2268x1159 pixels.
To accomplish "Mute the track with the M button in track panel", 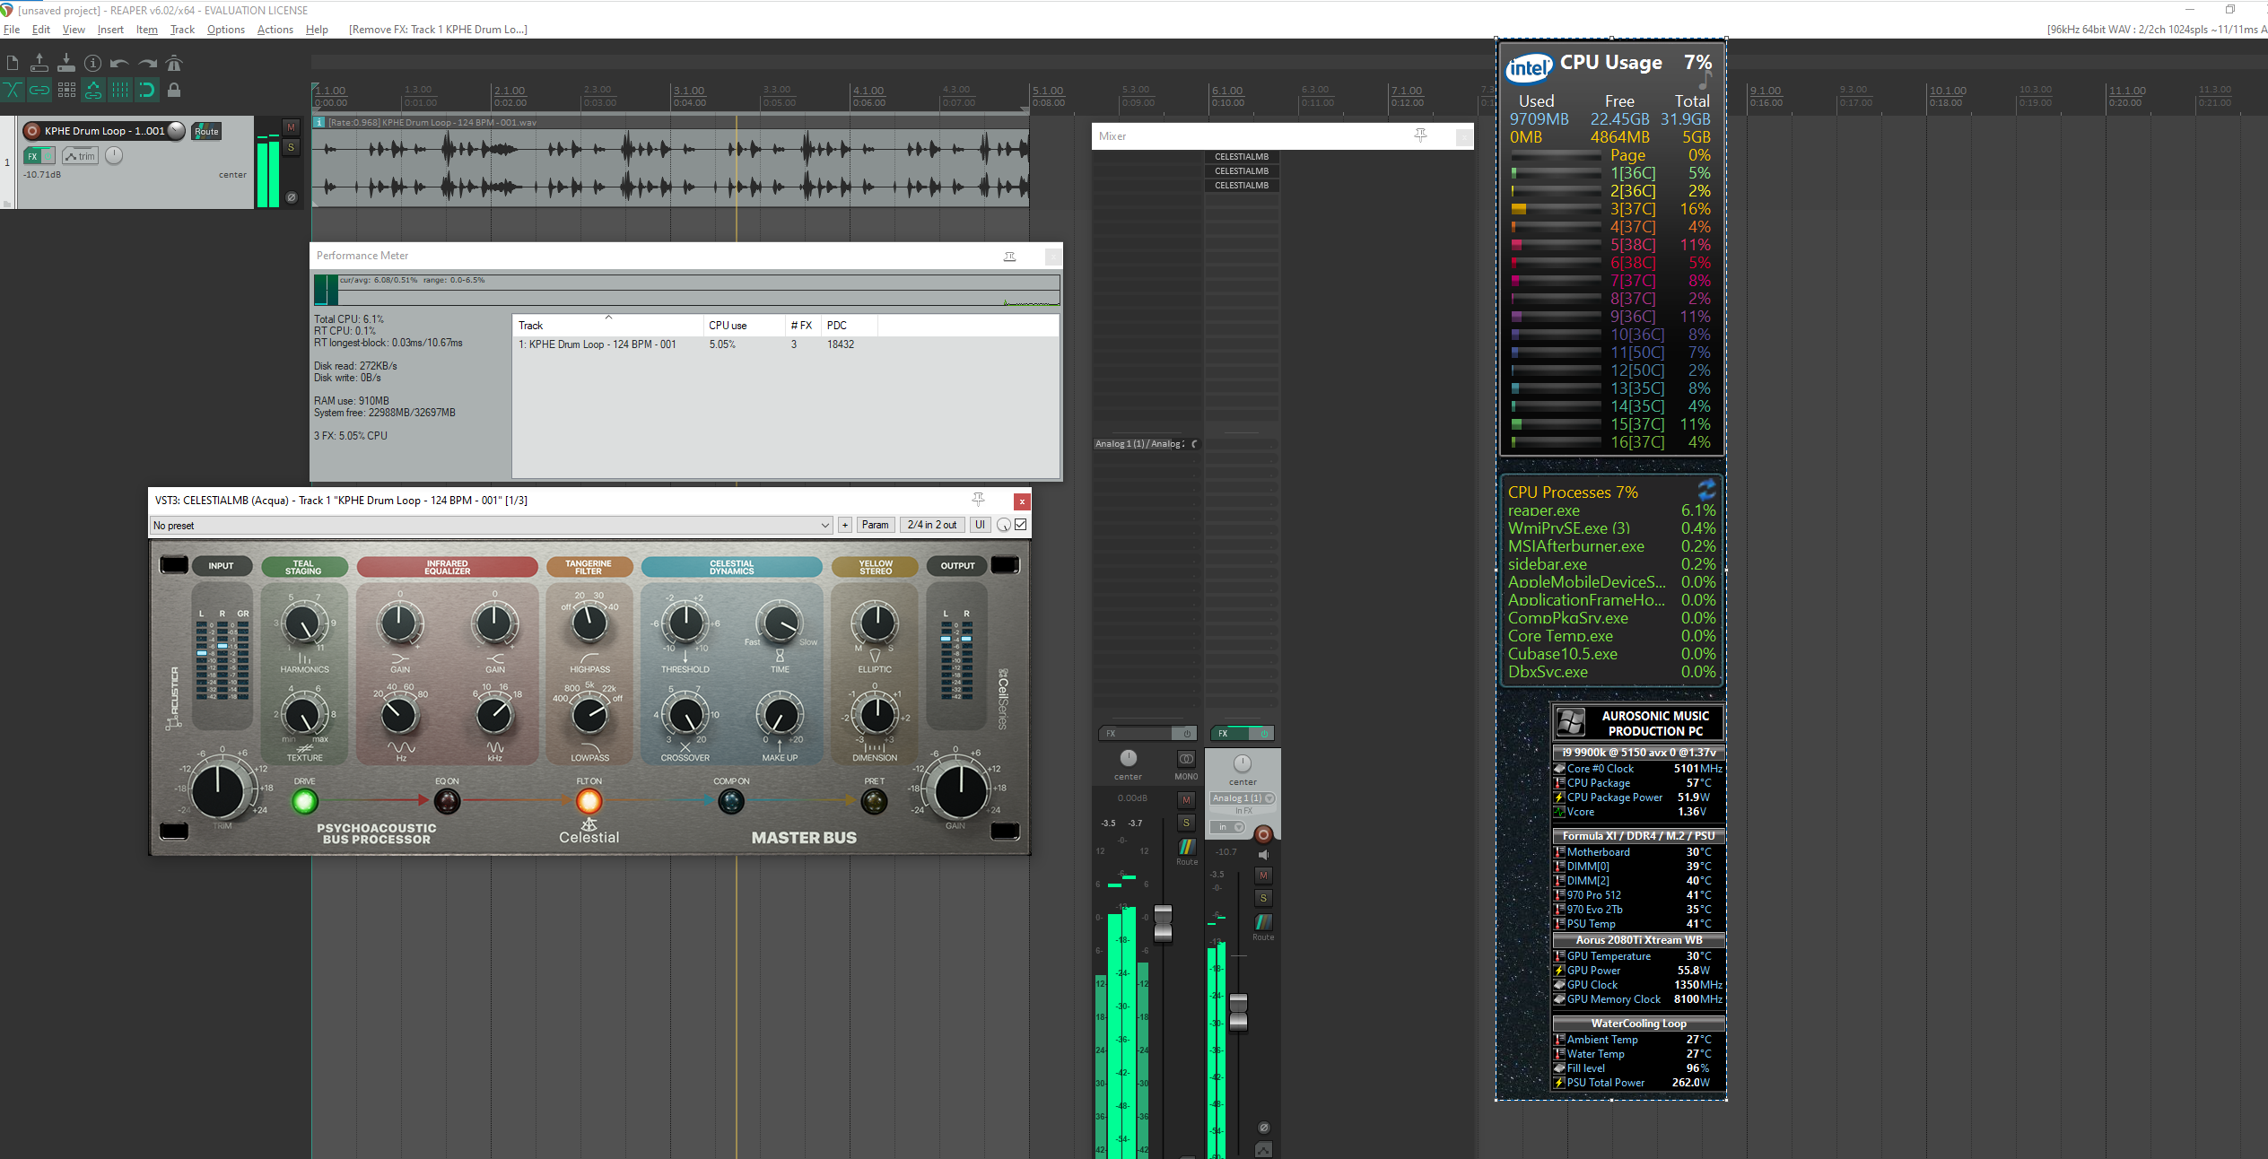I will 291,127.
